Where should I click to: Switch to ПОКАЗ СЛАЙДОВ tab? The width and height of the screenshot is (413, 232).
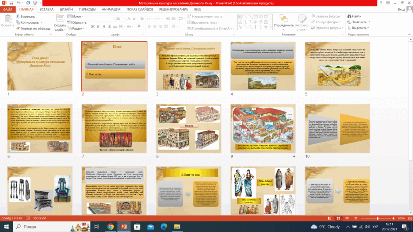pyautogui.click(x=140, y=10)
